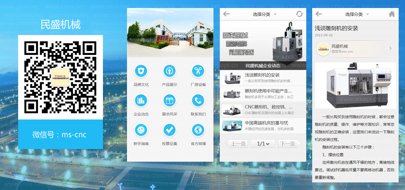Click the factory building banner photo
The image size is (405, 190).
coord(170,33)
